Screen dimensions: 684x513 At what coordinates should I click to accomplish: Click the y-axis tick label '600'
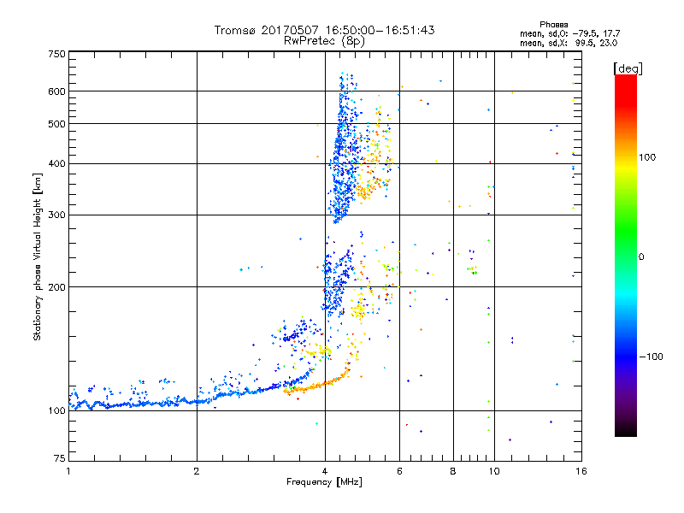pyautogui.click(x=56, y=91)
